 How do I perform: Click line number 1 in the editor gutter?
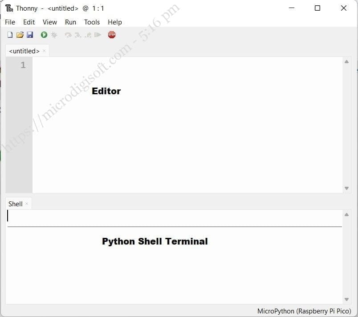click(x=22, y=64)
